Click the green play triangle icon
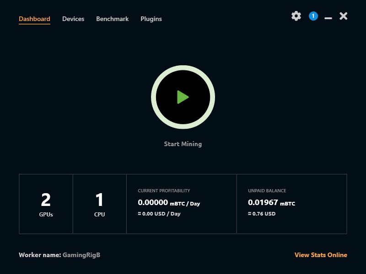Viewport: 366px width, 274px height. pos(183,97)
